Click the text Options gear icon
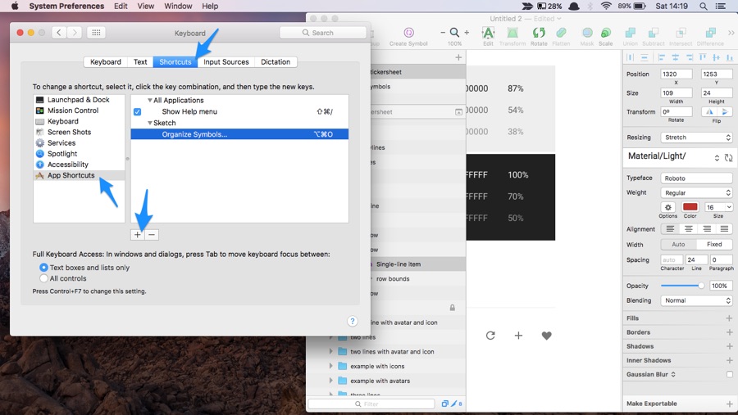 click(x=667, y=207)
